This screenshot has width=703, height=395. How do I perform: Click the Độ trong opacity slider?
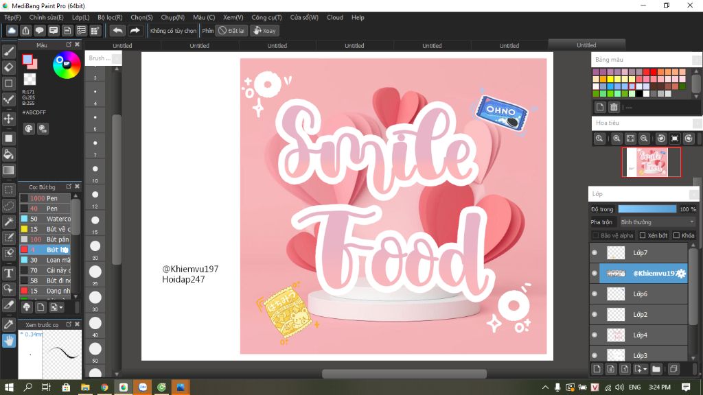pos(647,209)
